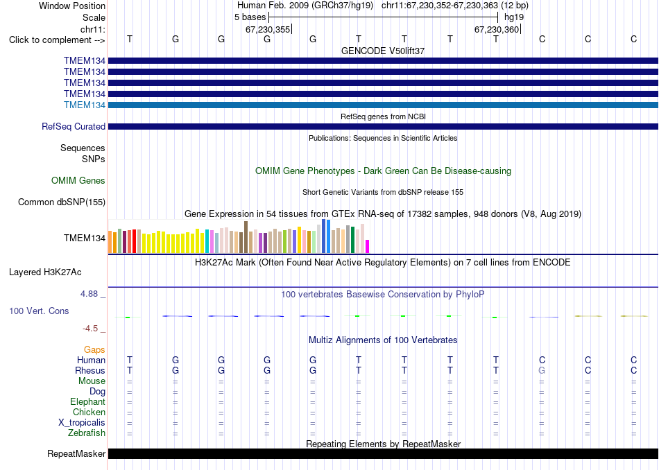Viewport: 659px width, 470px height.
Task: Click the 'chr11:' ruler label
Action: [x=93, y=29]
